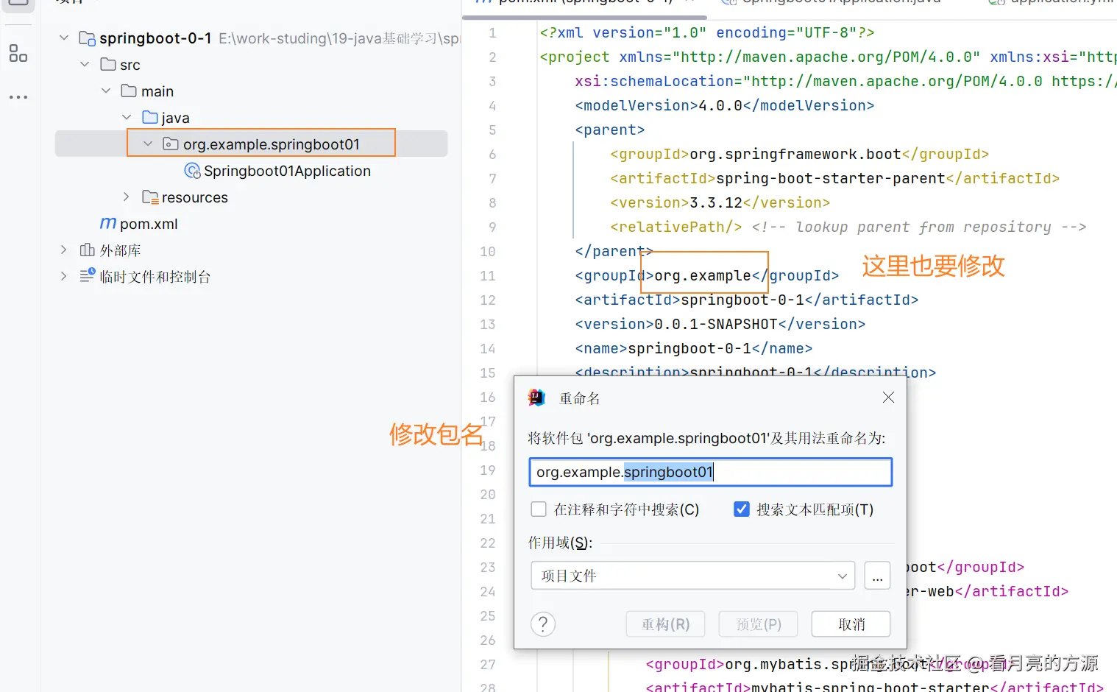Collapse the org.example.springboot01 package node
The height and width of the screenshot is (692, 1117).
(x=148, y=144)
